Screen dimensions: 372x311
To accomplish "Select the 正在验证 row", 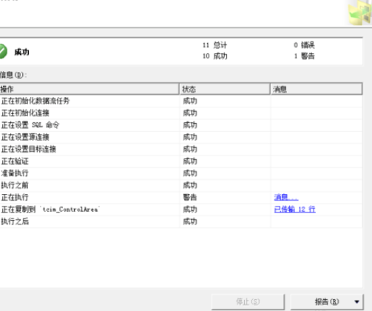I will tap(181, 161).
